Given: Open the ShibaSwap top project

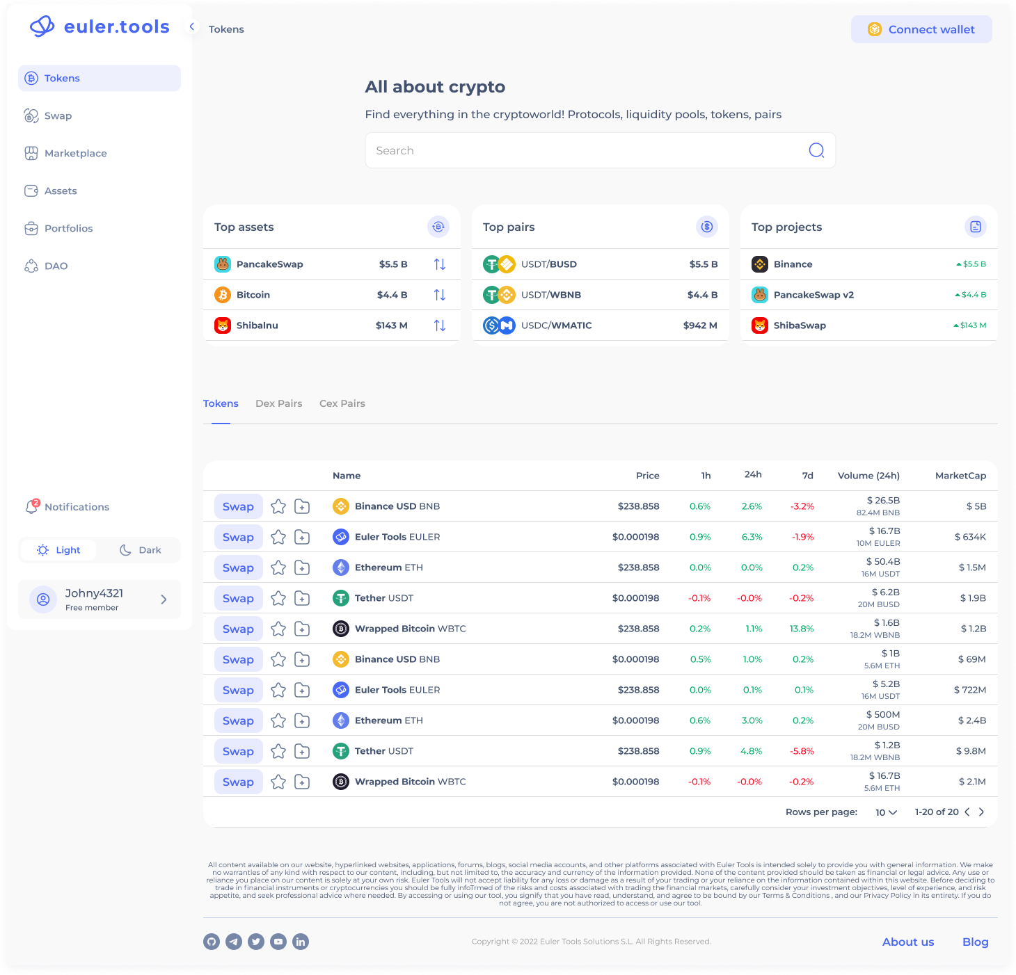Looking at the screenshot, I should pos(868,325).
